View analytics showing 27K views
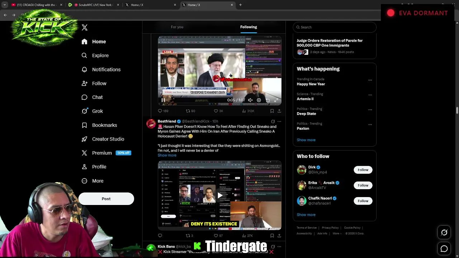Screen dimensions: 459x258 247,235
